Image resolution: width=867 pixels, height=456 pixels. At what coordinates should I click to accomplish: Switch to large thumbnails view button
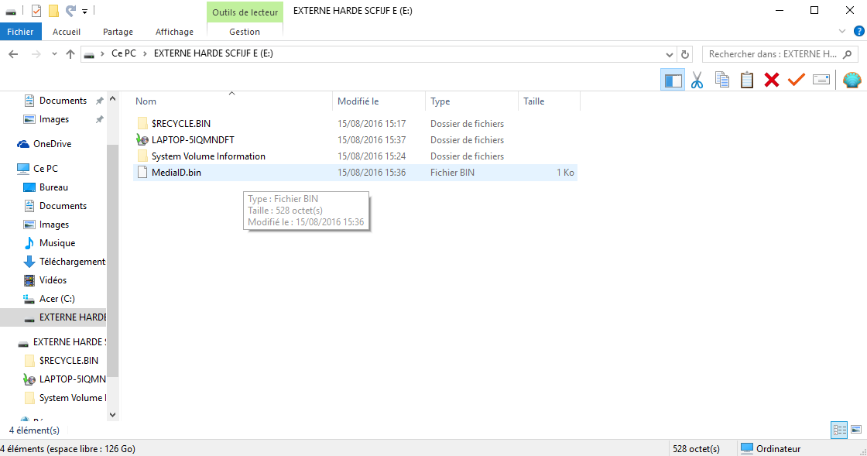click(x=856, y=430)
